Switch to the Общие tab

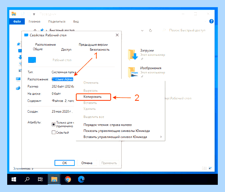pyautogui.click(x=38, y=49)
